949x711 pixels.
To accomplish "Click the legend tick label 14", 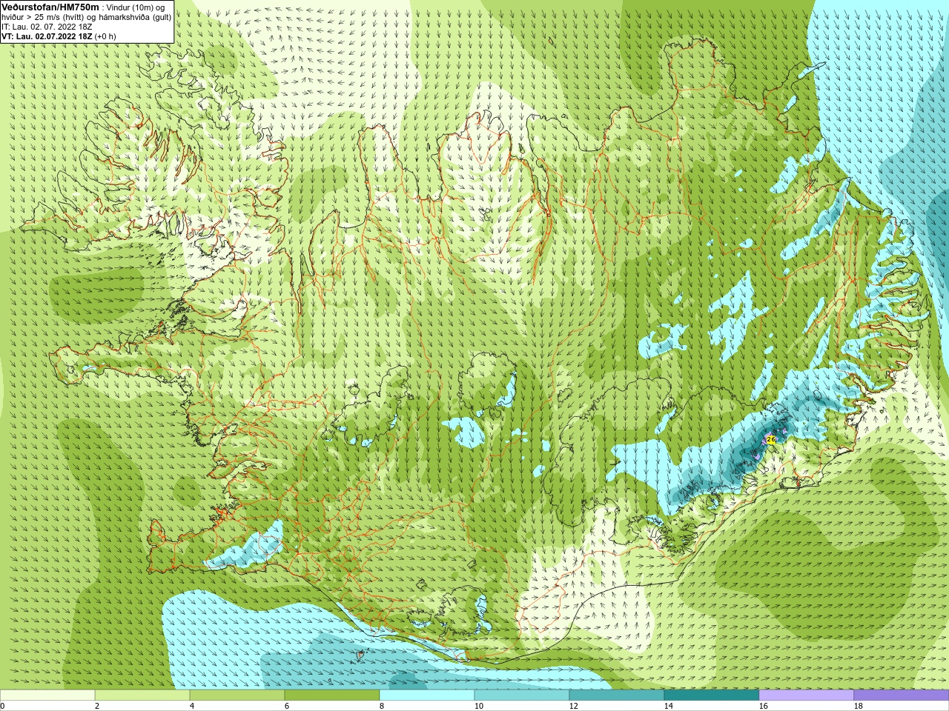I will coord(669,706).
